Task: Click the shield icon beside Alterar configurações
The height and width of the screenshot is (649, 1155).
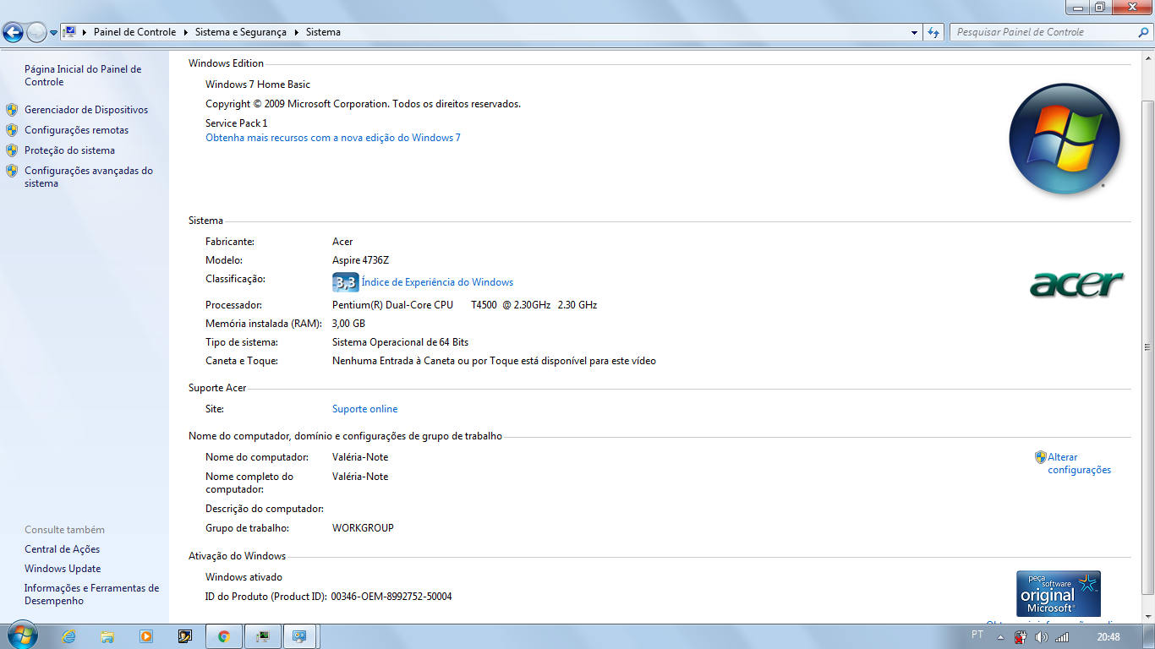Action: click(1041, 457)
